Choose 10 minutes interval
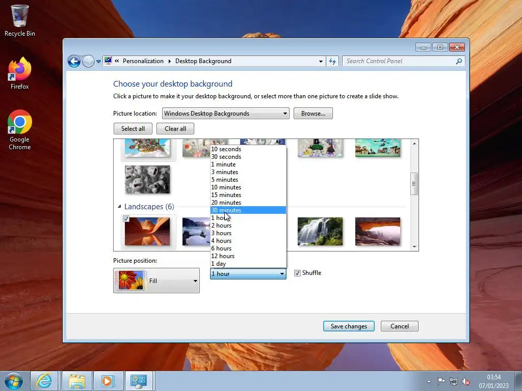This screenshot has width=522, height=391. 248,187
